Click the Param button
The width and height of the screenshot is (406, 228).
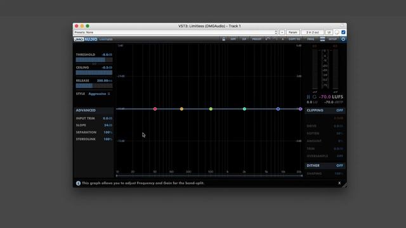293,32
